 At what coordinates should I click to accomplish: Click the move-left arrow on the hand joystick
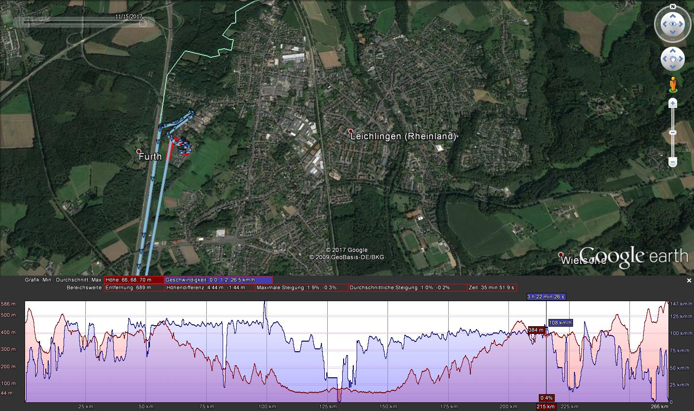click(664, 59)
